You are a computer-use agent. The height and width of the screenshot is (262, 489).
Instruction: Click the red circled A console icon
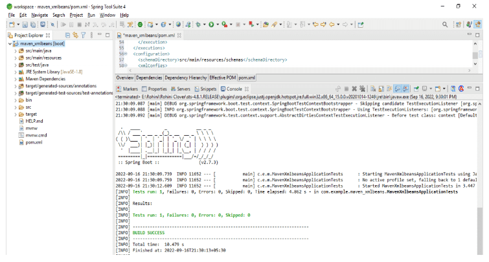pos(461,89)
